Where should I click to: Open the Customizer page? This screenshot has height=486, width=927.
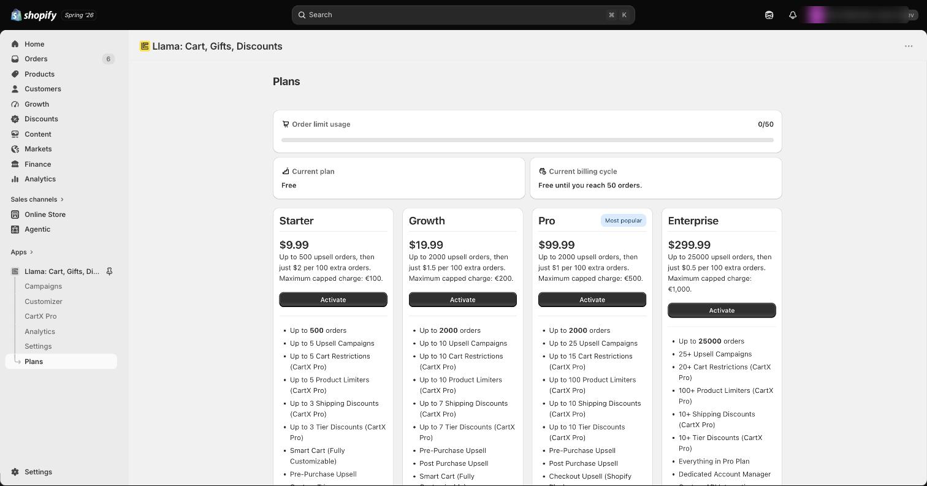click(44, 302)
